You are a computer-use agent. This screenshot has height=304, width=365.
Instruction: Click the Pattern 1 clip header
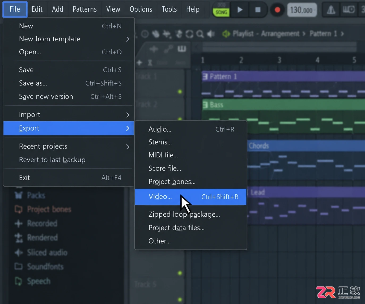click(x=283, y=76)
